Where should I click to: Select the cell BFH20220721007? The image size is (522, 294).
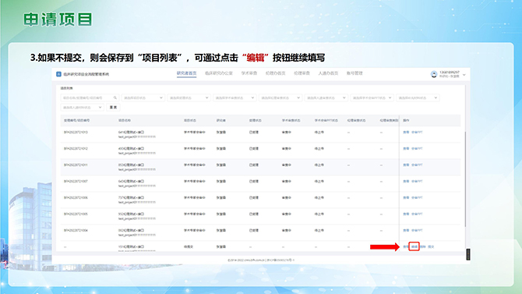(76, 182)
